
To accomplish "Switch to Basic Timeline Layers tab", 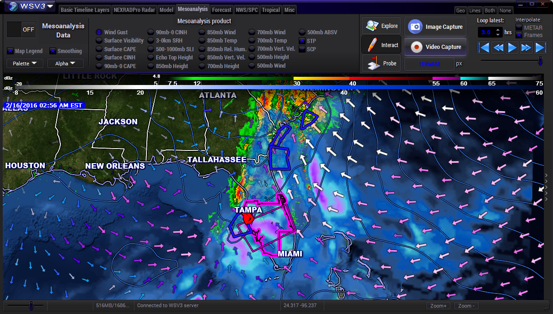I will [x=85, y=10].
